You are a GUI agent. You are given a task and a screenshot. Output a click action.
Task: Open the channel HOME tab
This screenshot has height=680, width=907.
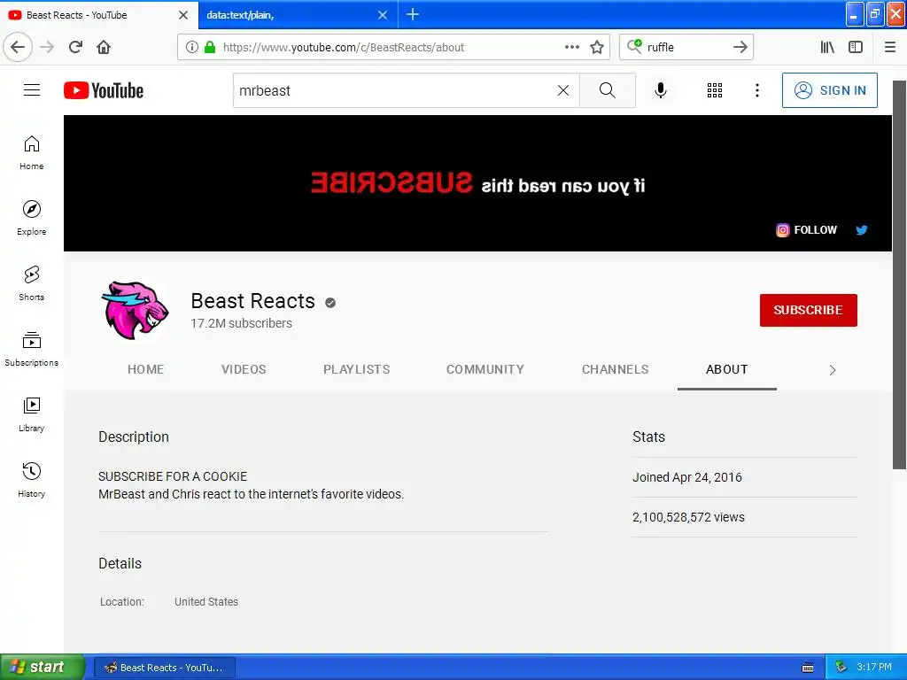pos(146,369)
